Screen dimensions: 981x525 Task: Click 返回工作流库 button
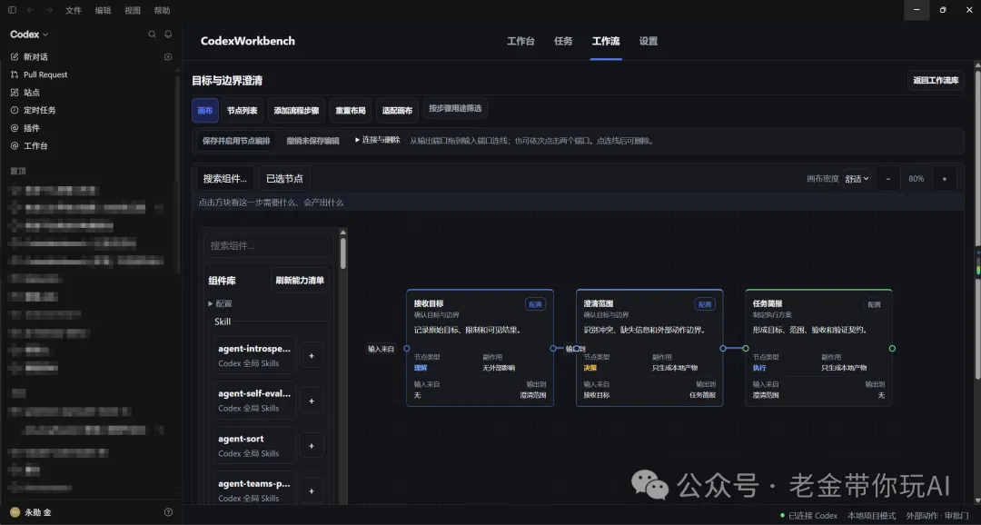click(936, 80)
